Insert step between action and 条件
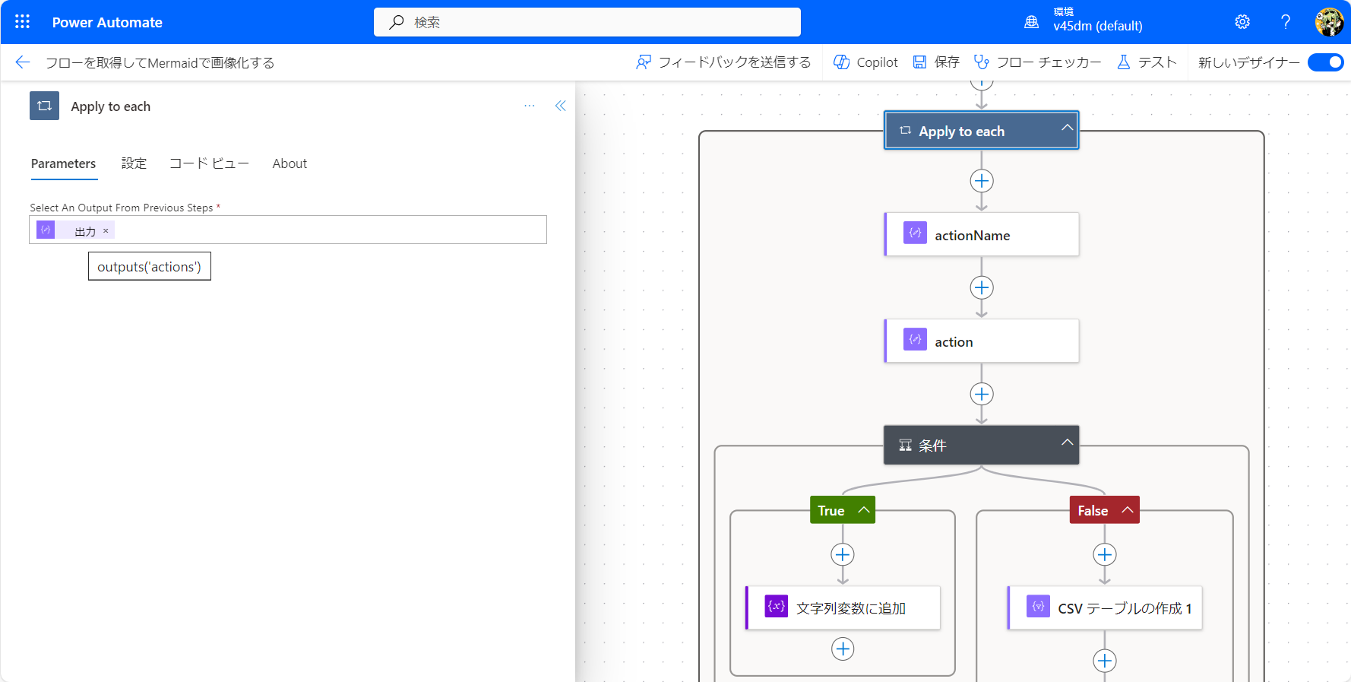The width and height of the screenshot is (1351, 682). coord(982,394)
